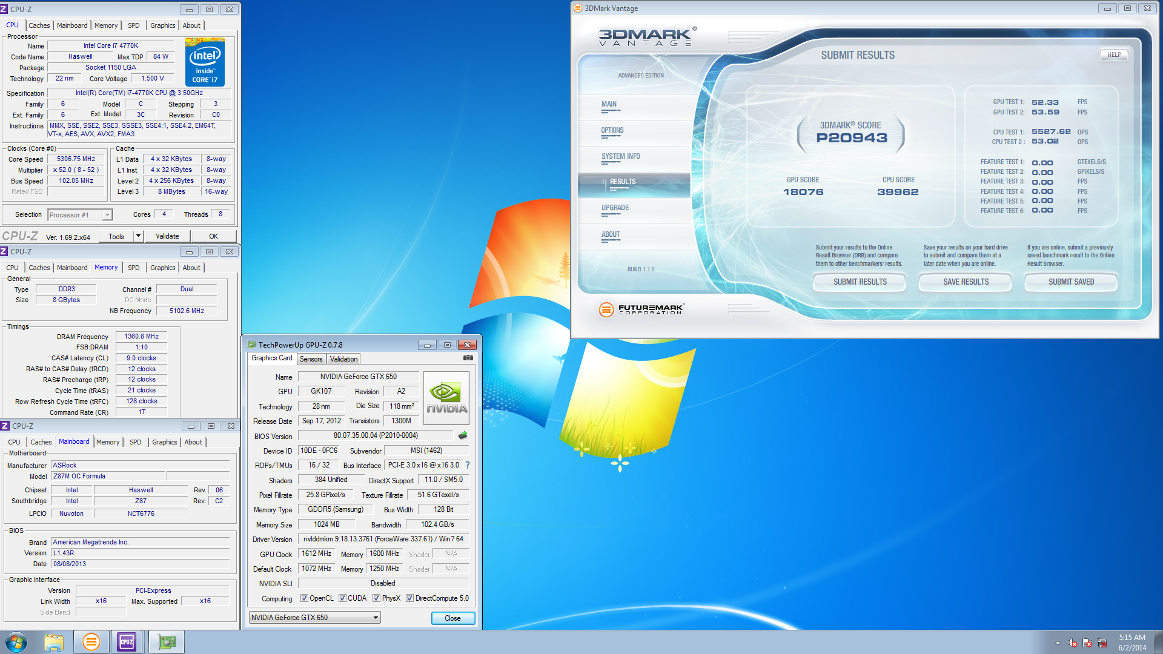This screenshot has width=1163, height=654.
Task: Click the 3DMark score P20943
Action: tap(851, 138)
